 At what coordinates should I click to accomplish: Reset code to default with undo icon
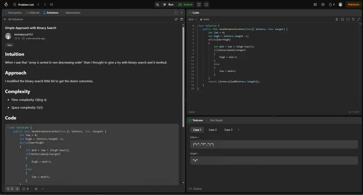[x=353, y=19]
